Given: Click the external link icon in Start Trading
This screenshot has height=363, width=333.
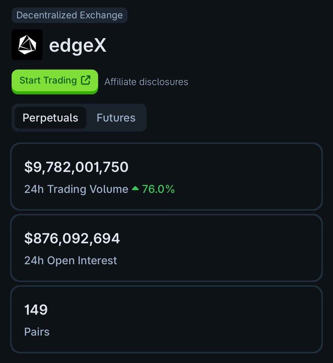Looking at the screenshot, I should pos(86,80).
